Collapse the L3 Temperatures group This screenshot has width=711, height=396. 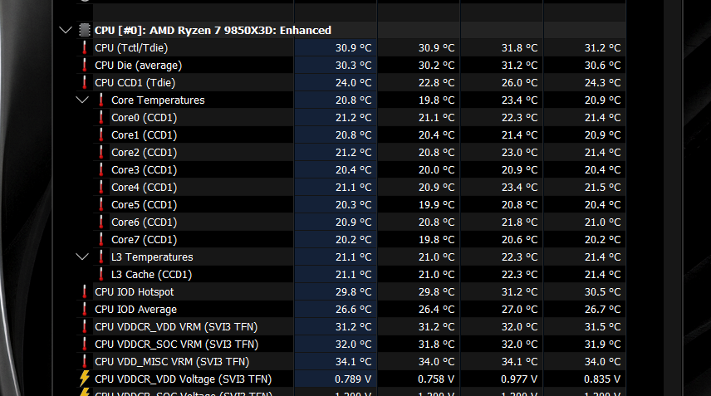(82, 257)
